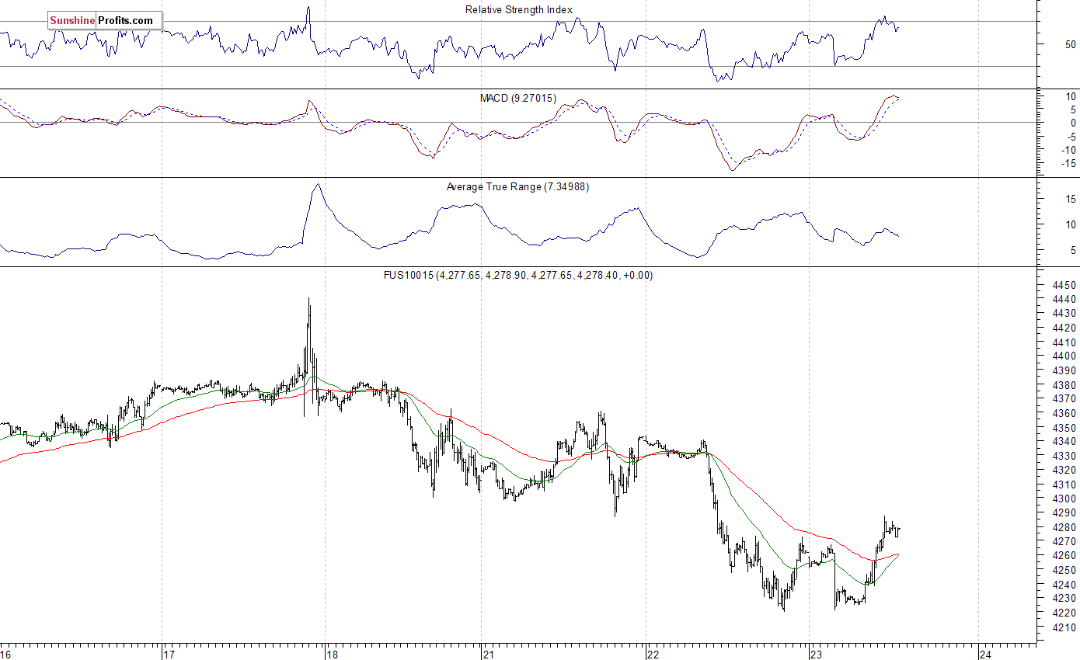Screen dimensions: 1080x660
Task: Select date label 22 on time axis
Action: tap(653, 654)
